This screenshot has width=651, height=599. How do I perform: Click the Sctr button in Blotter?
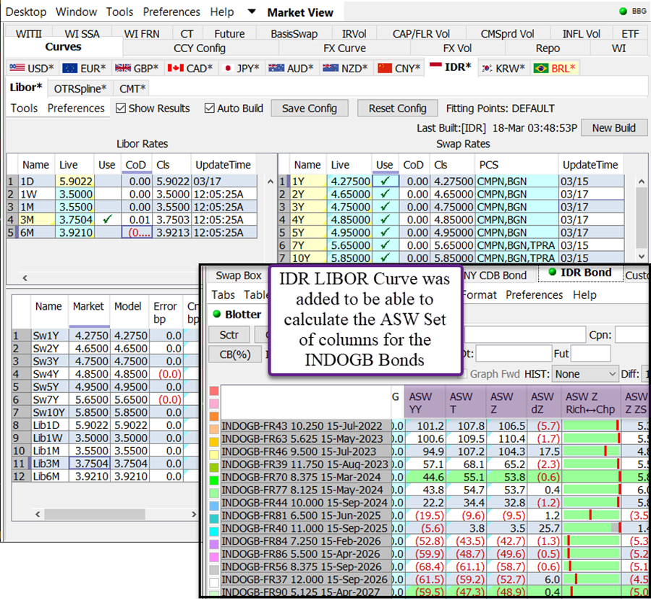[x=229, y=334]
